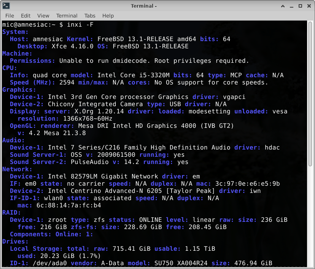
Task: Open the Tabs menu
Action: point(90,16)
